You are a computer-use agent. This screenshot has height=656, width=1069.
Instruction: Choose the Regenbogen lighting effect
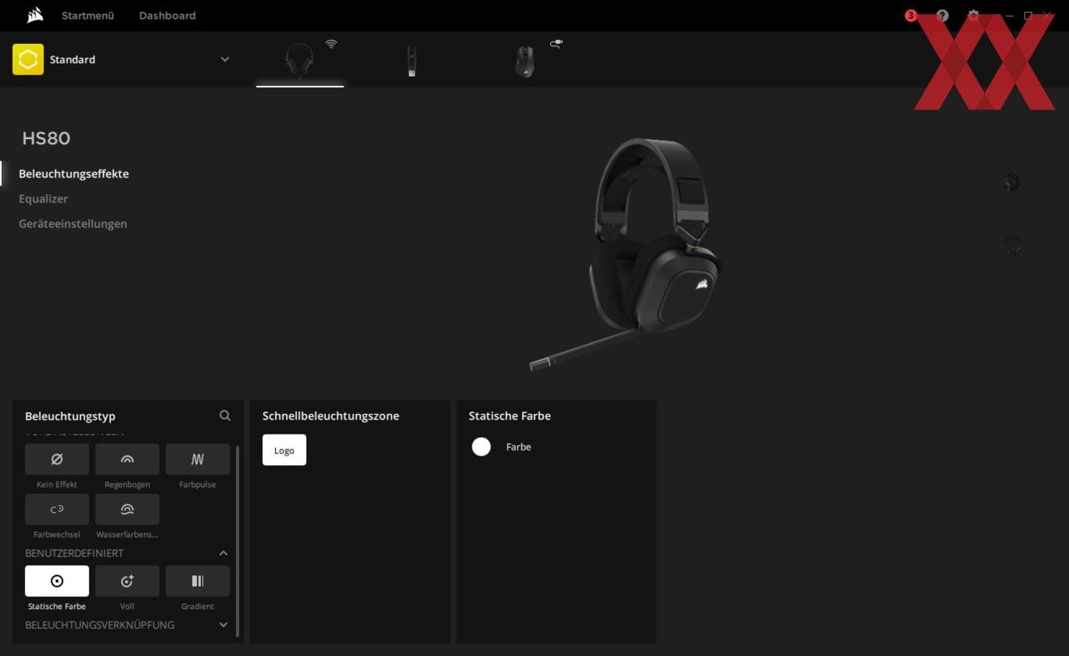click(x=127, y=460)
